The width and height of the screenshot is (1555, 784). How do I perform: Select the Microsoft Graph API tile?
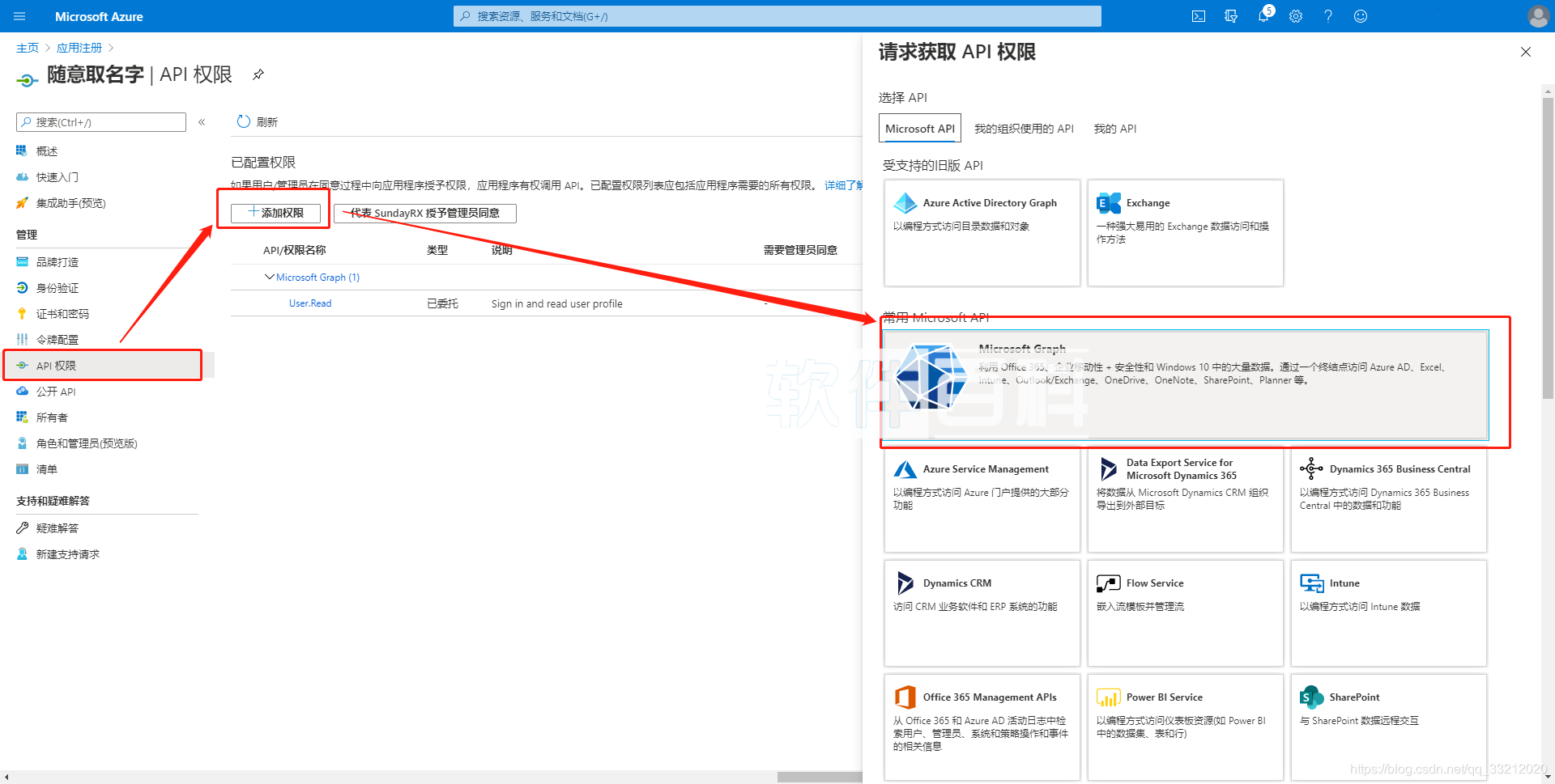[1185, 384]
